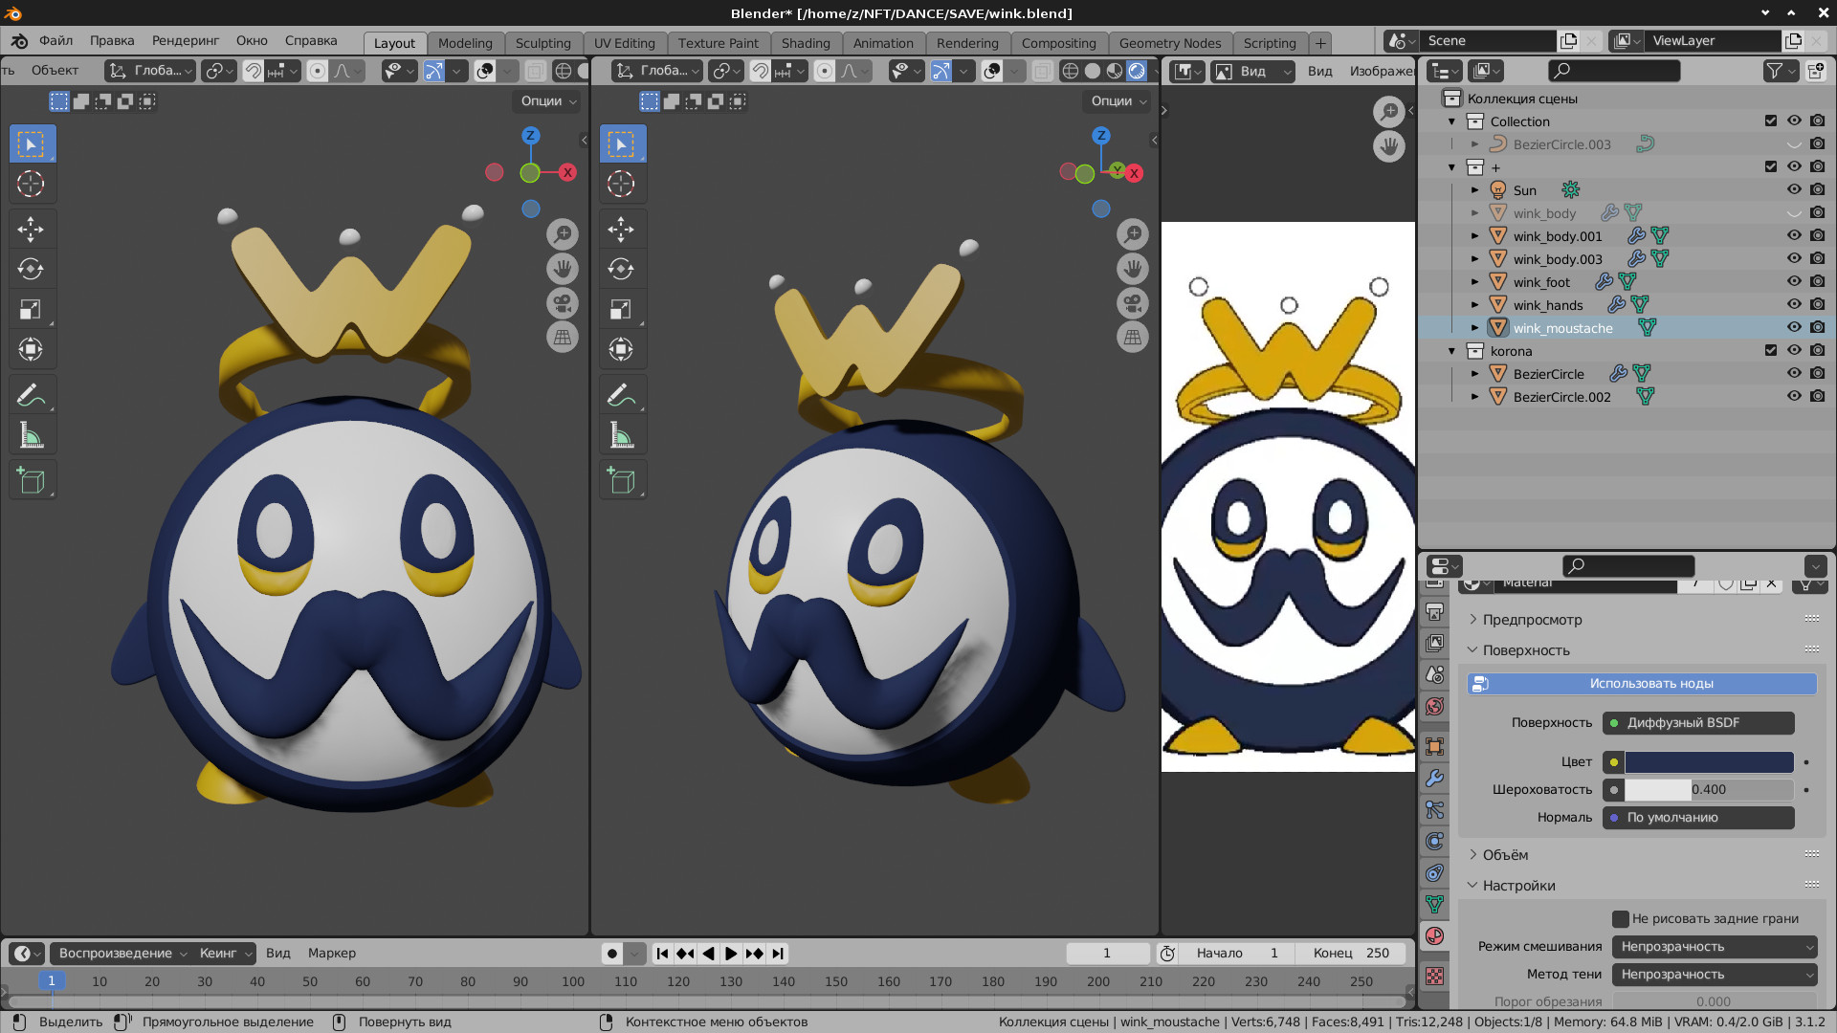Uncheck the korona collection checkbox

1771,351
